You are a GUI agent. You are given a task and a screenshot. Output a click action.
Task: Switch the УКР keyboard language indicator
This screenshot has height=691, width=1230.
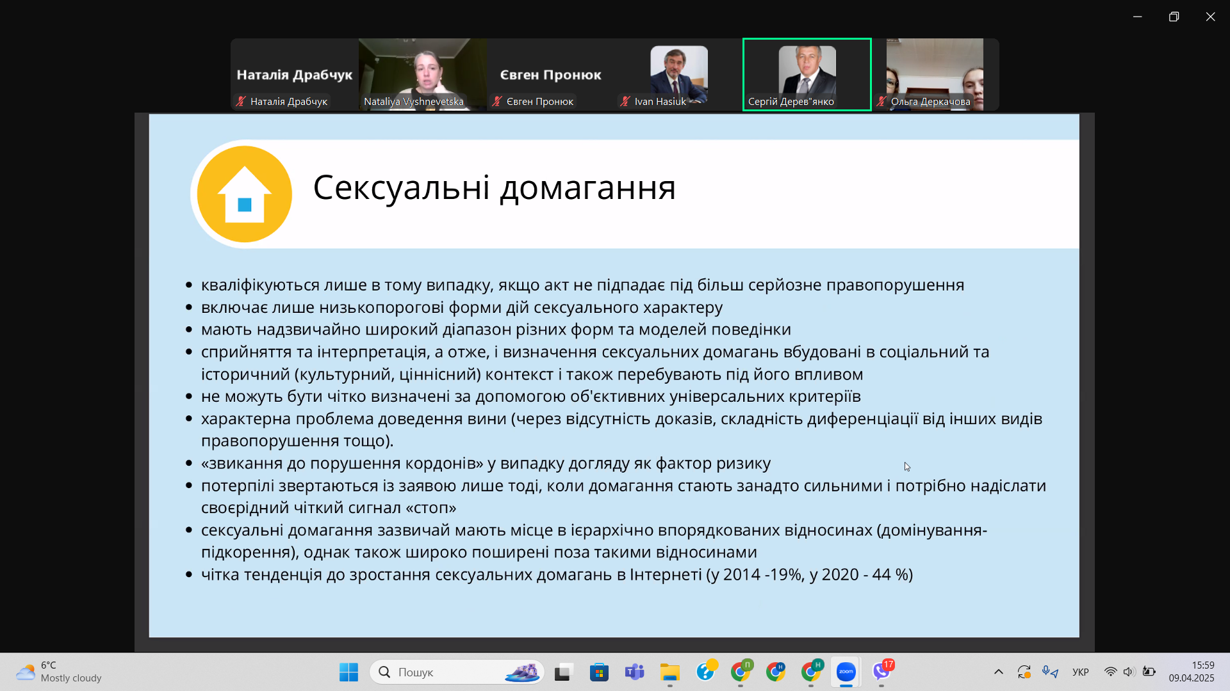point(1081,672)
